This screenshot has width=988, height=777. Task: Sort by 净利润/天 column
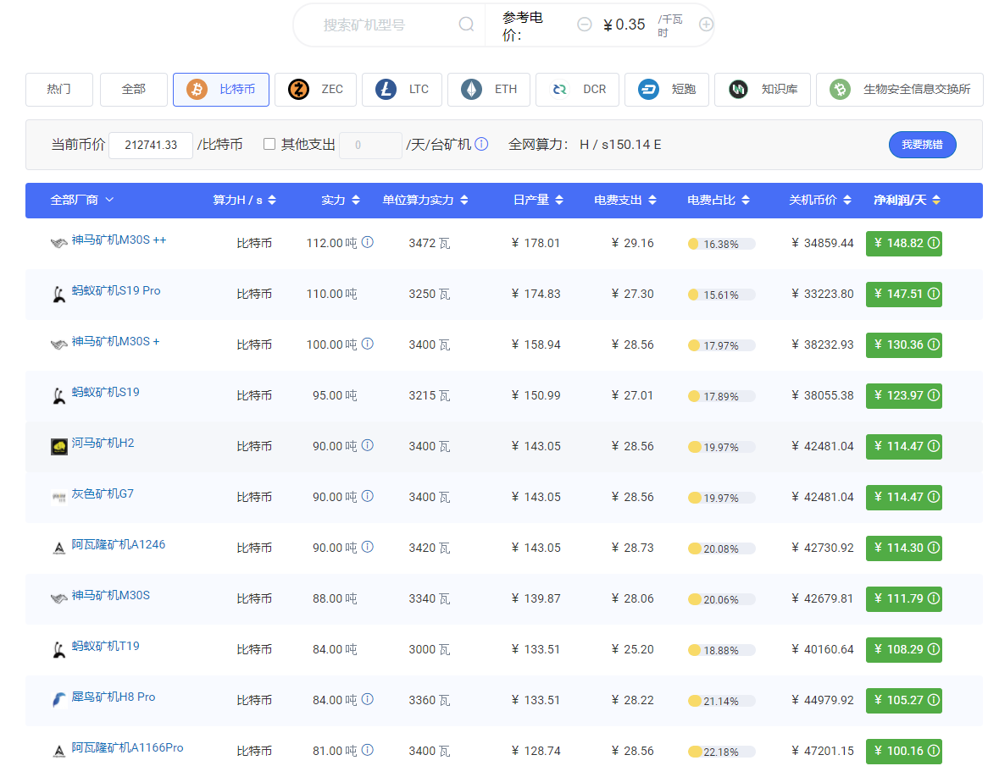tap(907, 201)
